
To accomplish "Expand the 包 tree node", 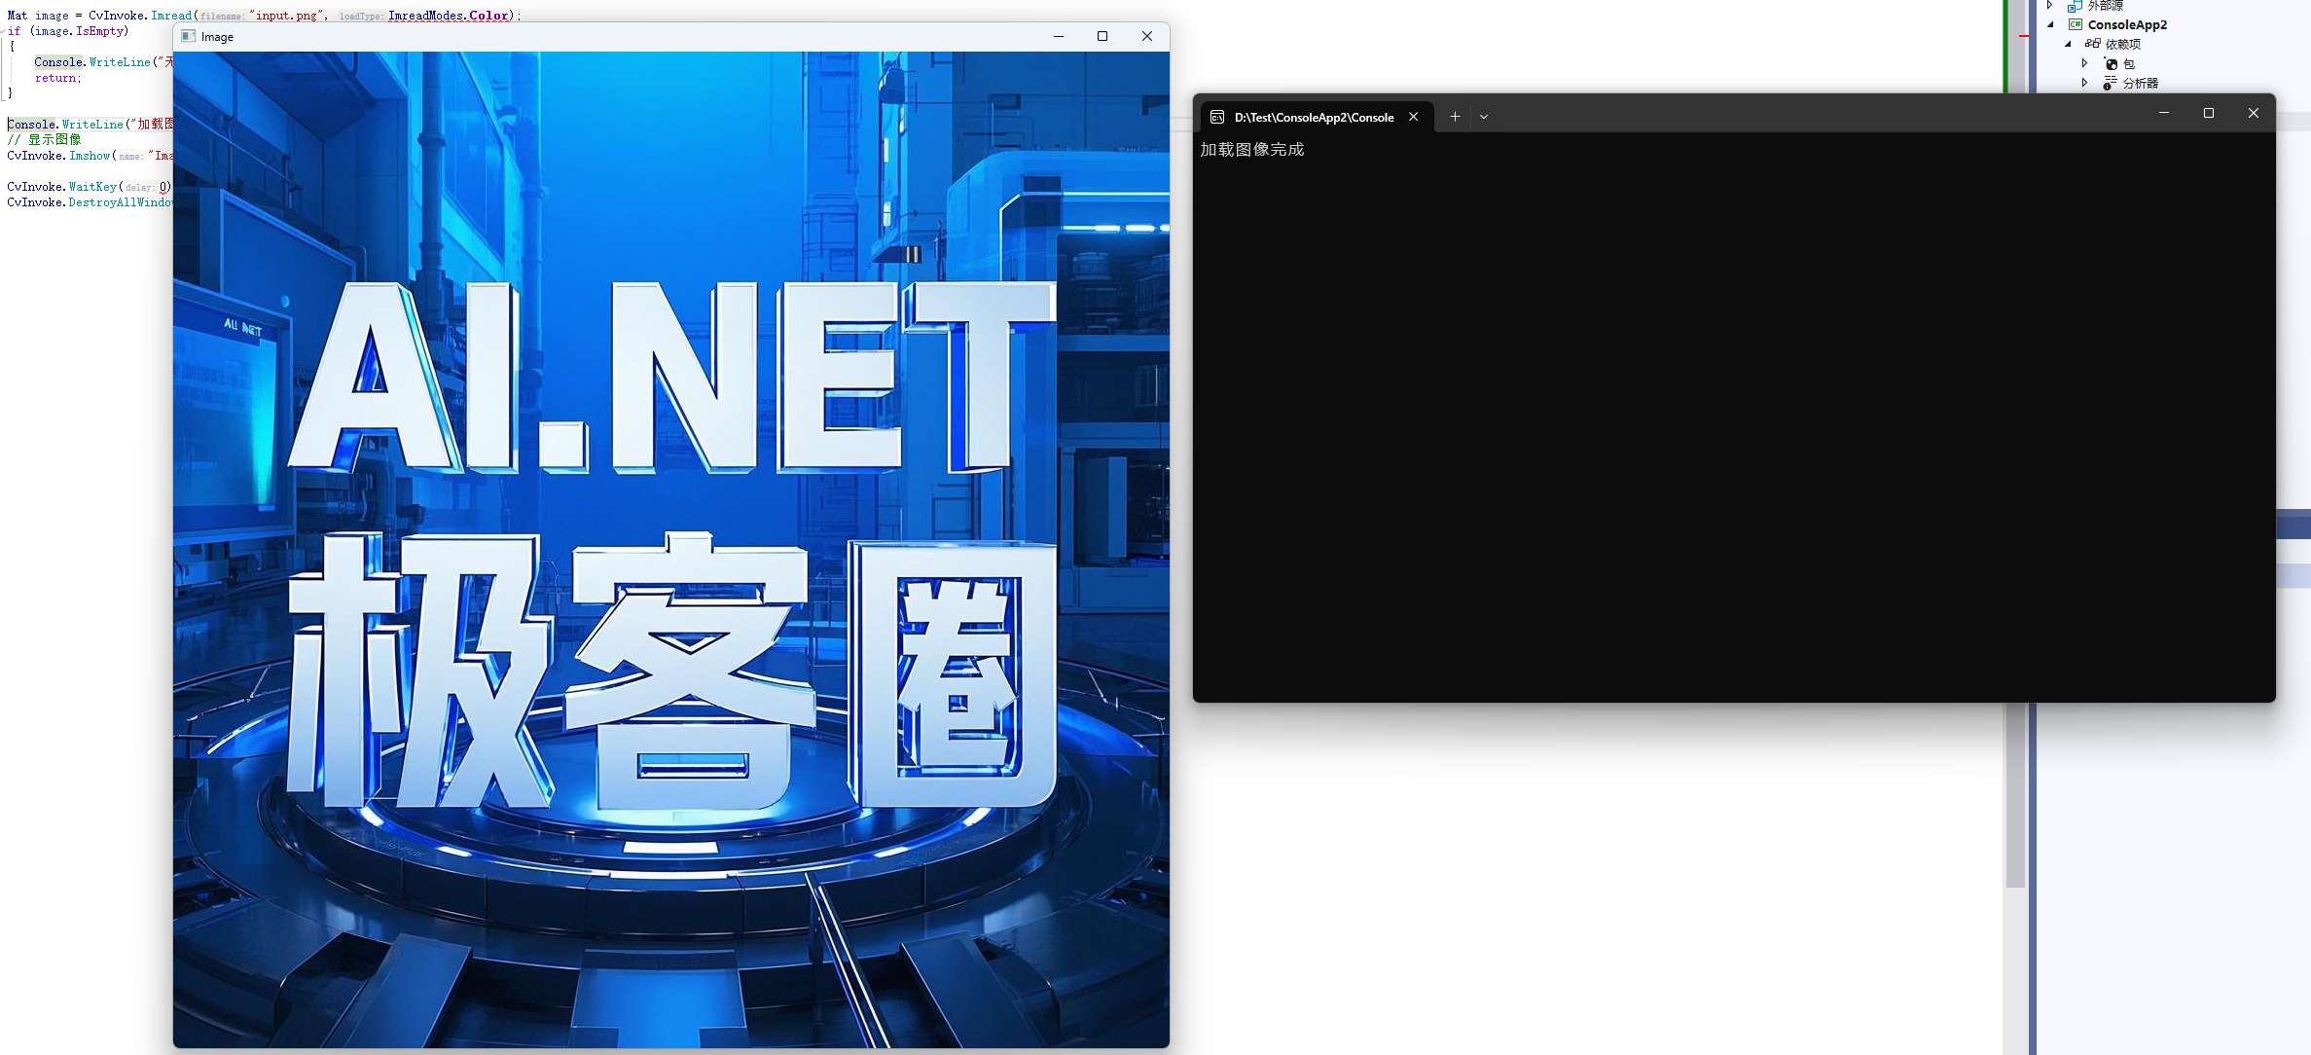I will [2084, 62].
